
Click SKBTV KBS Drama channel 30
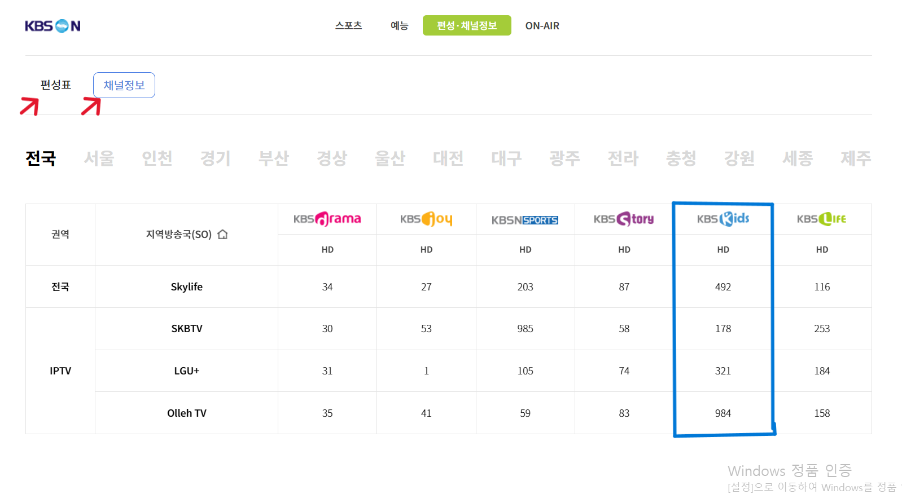(327, 329)
